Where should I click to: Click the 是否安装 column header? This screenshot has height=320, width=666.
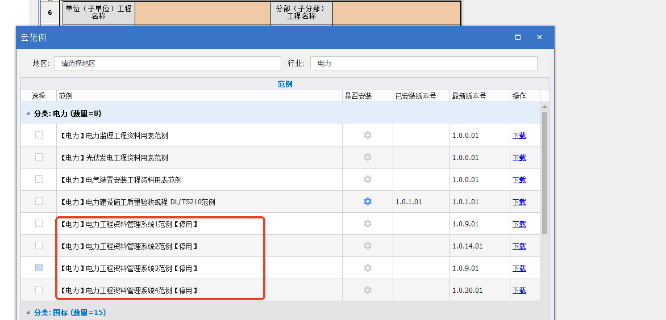(358, 96)
